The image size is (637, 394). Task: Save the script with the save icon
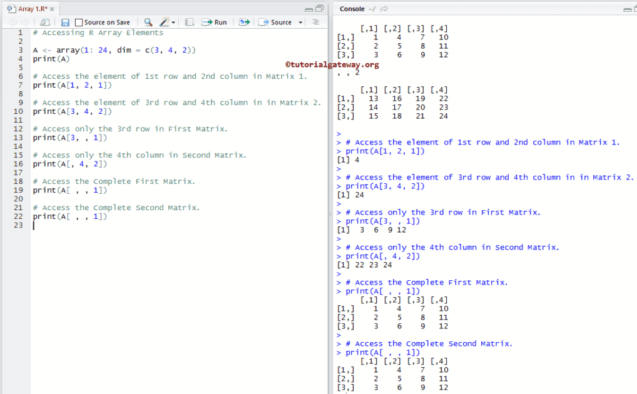click(65, 21)
